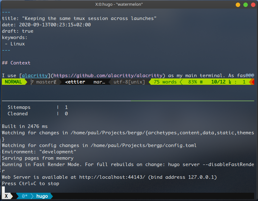The height and width of the screenshot is (201, 258).
Task: Click the Environment: "development" line
Action: coord(39,152)
